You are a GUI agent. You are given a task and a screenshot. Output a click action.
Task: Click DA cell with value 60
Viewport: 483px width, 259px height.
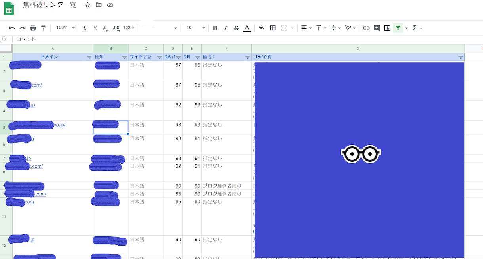173,186
